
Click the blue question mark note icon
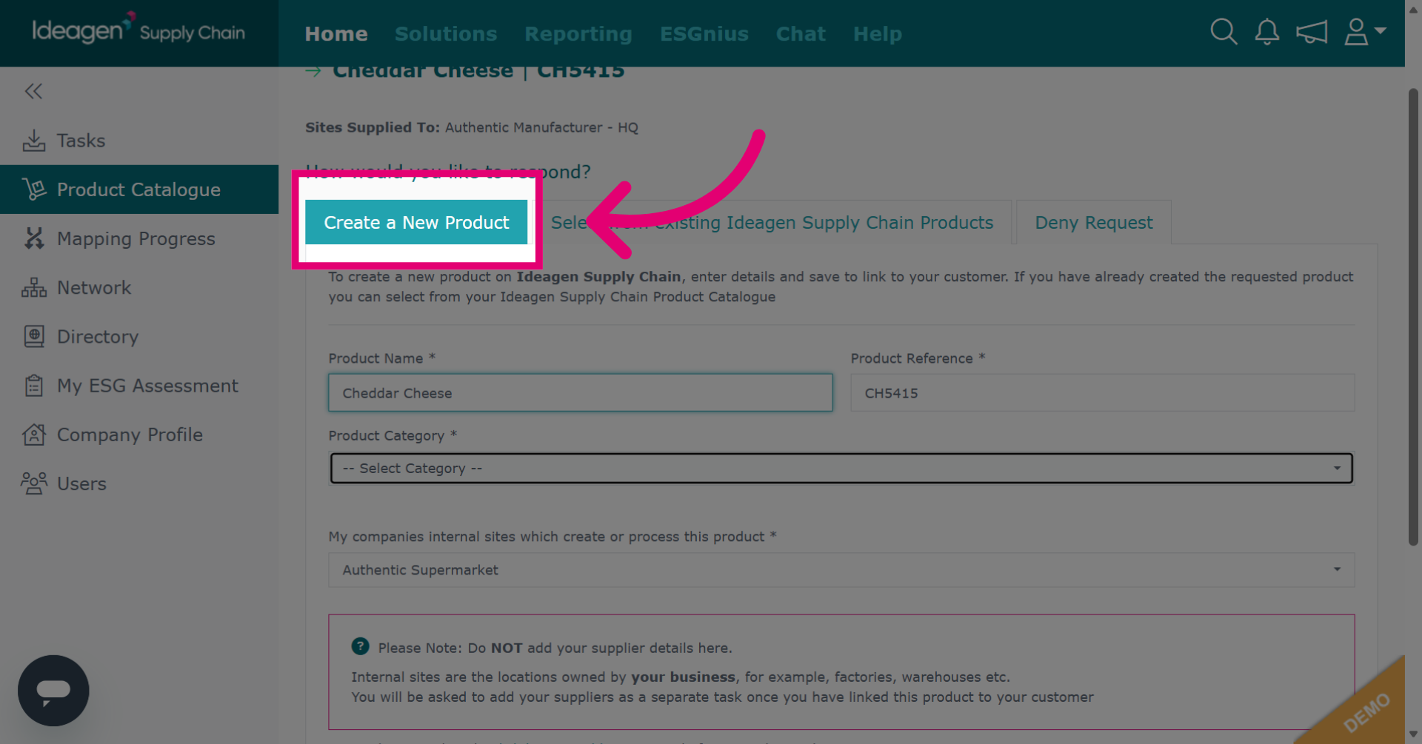point(360,646)
